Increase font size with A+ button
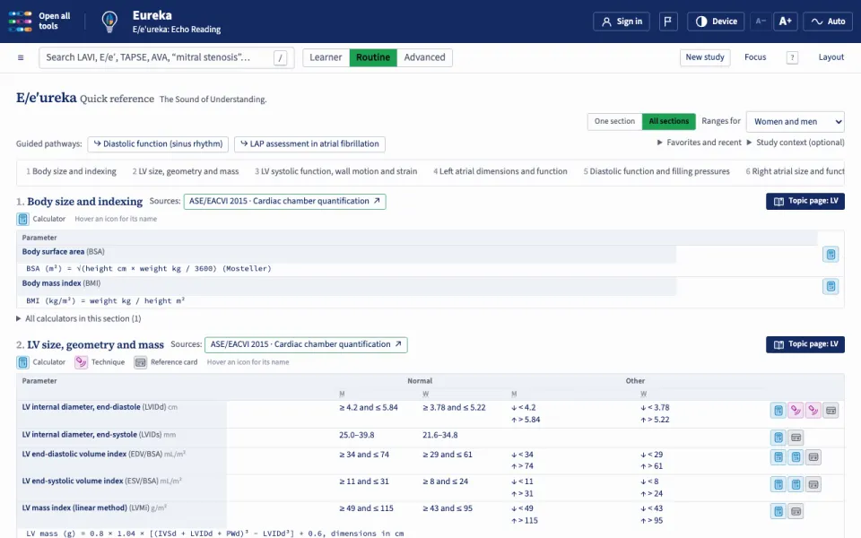This screenshot has width=861, height=538. click(786, 22)
